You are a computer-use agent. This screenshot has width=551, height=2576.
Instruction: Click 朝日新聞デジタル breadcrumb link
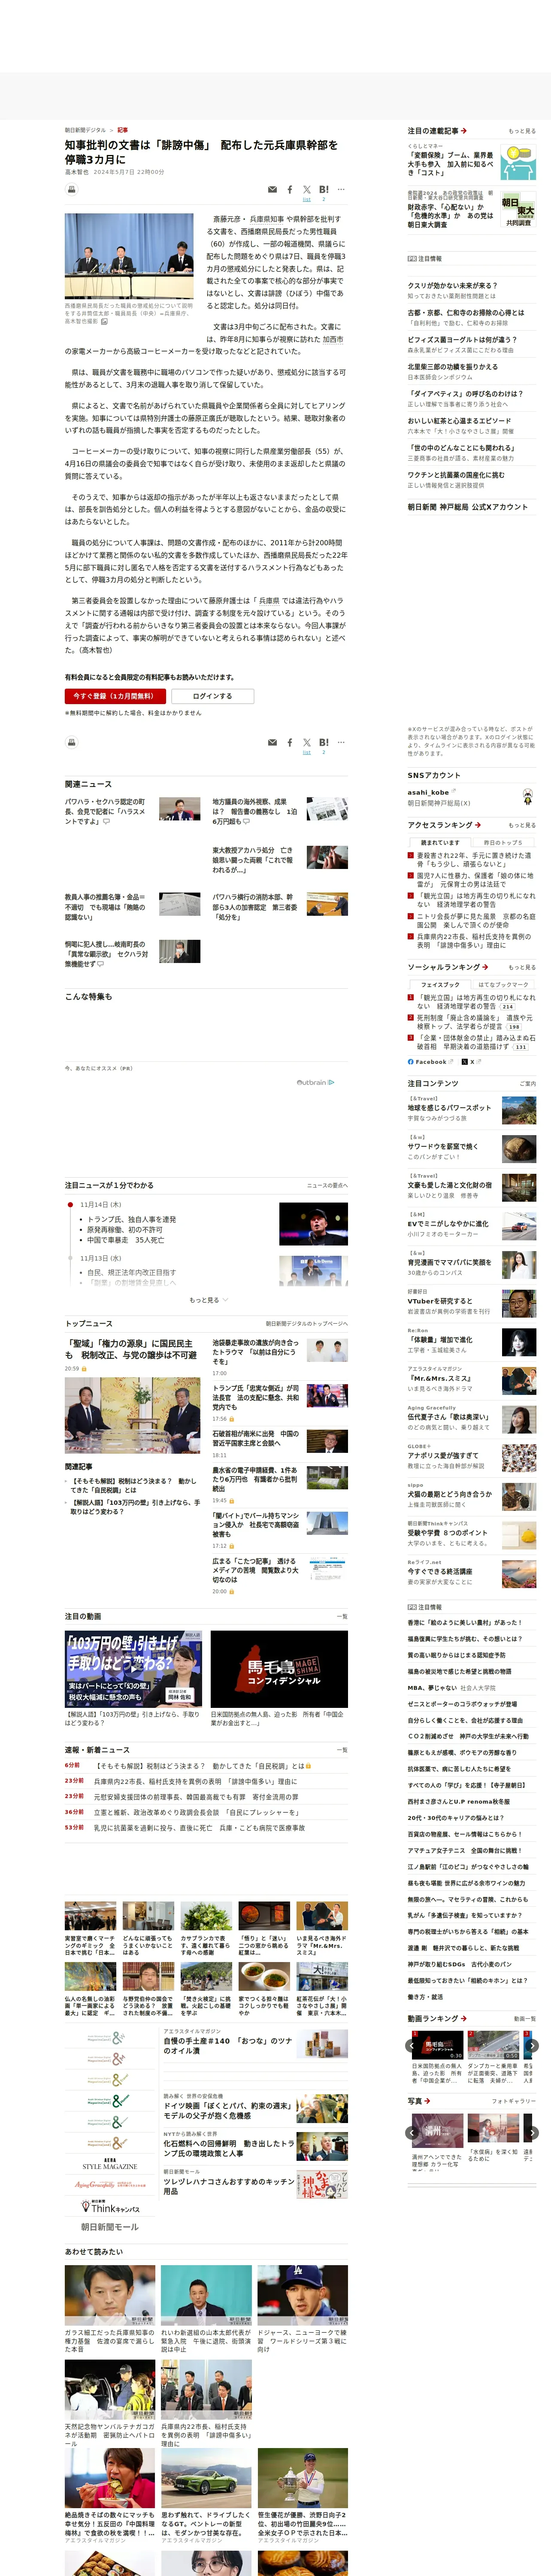[x=85, y=130]
